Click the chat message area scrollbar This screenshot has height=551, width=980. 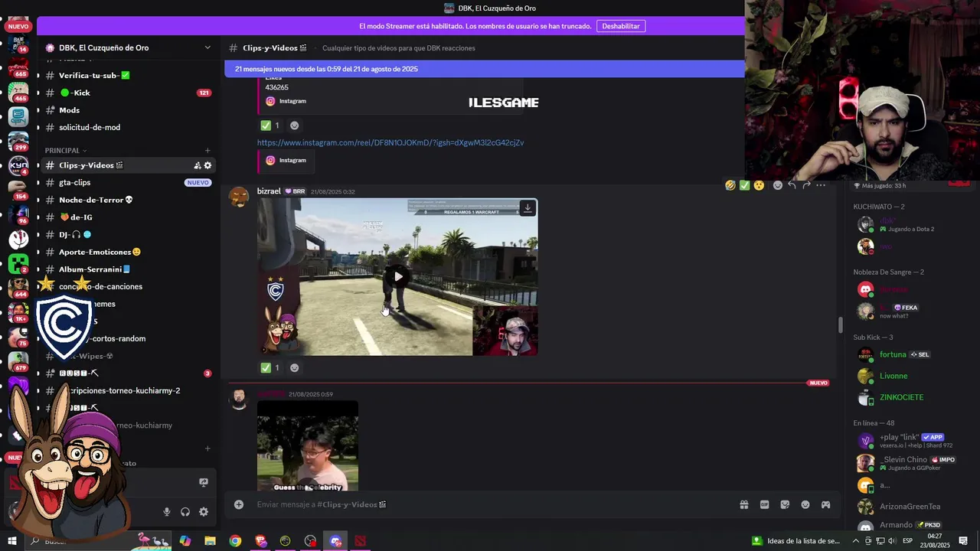click(x=840, y=324)
